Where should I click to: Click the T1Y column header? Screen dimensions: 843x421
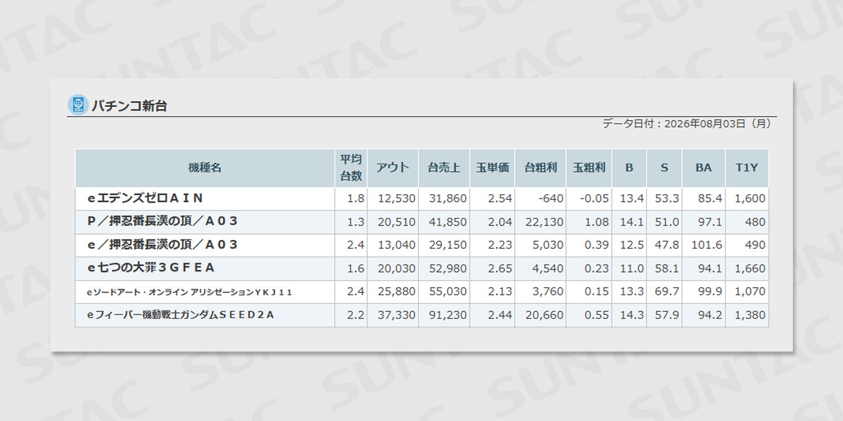747,168
